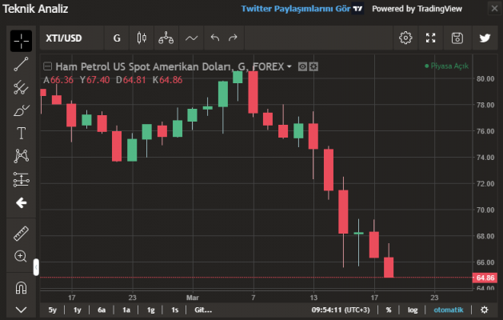The width and height of the screenshot is (503, 320).
Task: Select the text annotation tool
Action: click(21, 133)
